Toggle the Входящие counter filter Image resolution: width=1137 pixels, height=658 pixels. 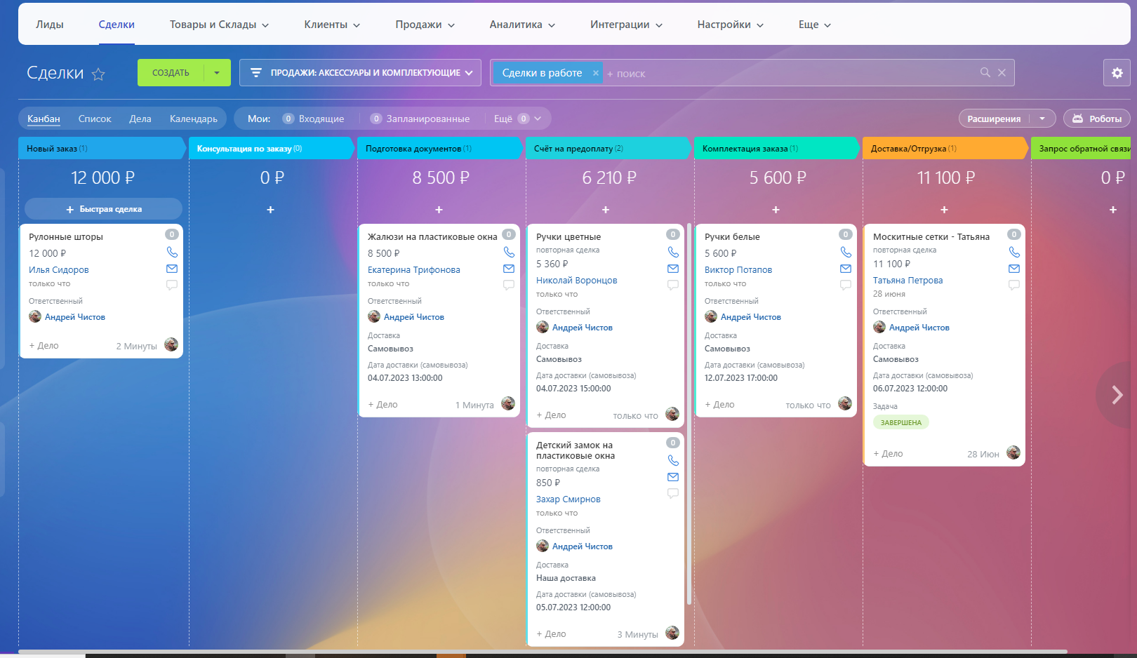tap(314, 119)
